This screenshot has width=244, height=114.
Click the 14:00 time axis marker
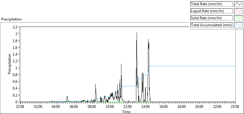pos(146,107)
